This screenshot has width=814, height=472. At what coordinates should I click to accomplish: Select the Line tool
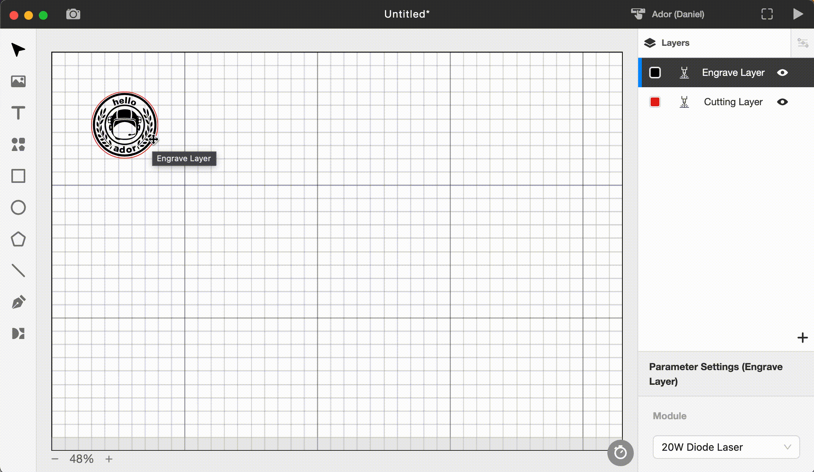pyautogui.click(x=18, y=270)
